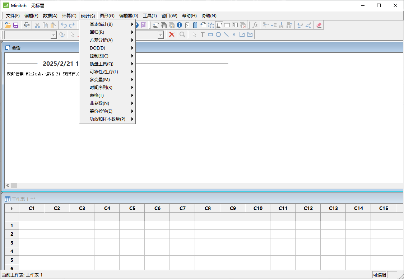This screenshot has height=279, width=404.
Task: Open the ReportPad notepad icon
Action: coord(195,25)
